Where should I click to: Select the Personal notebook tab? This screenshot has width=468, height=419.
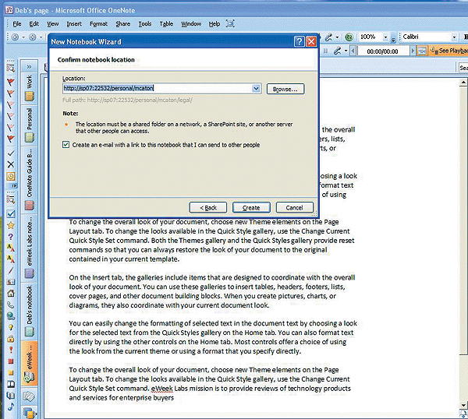pyautogui.click(x=30, y=125)
